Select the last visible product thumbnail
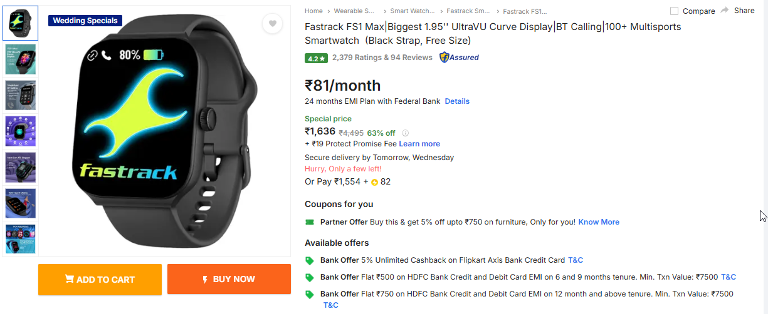 coord(21,239)
